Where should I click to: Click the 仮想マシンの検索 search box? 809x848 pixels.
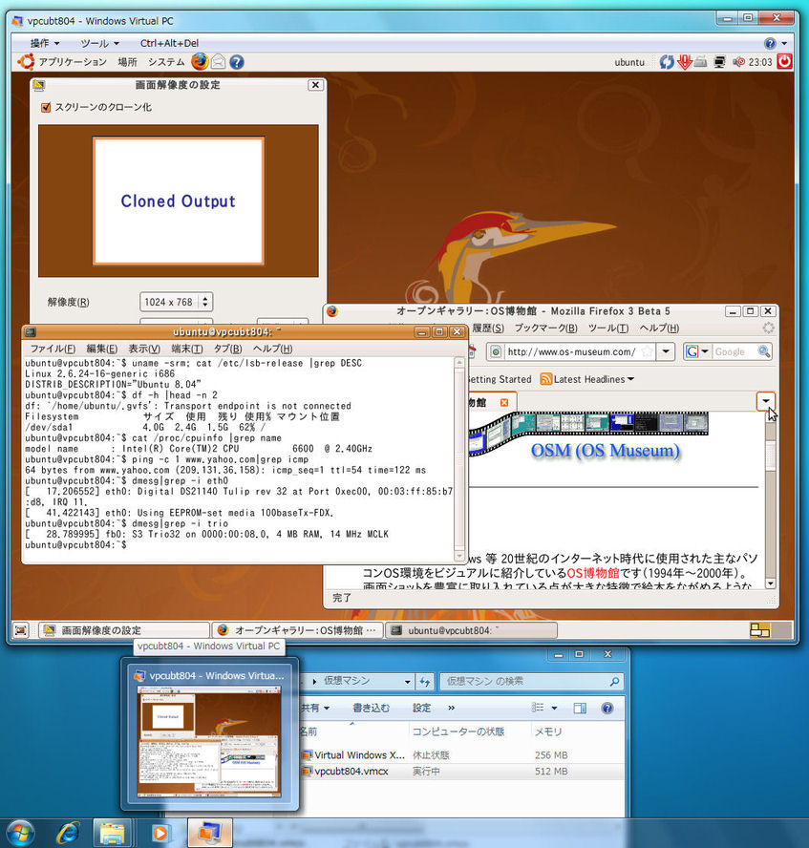point(530,682)
